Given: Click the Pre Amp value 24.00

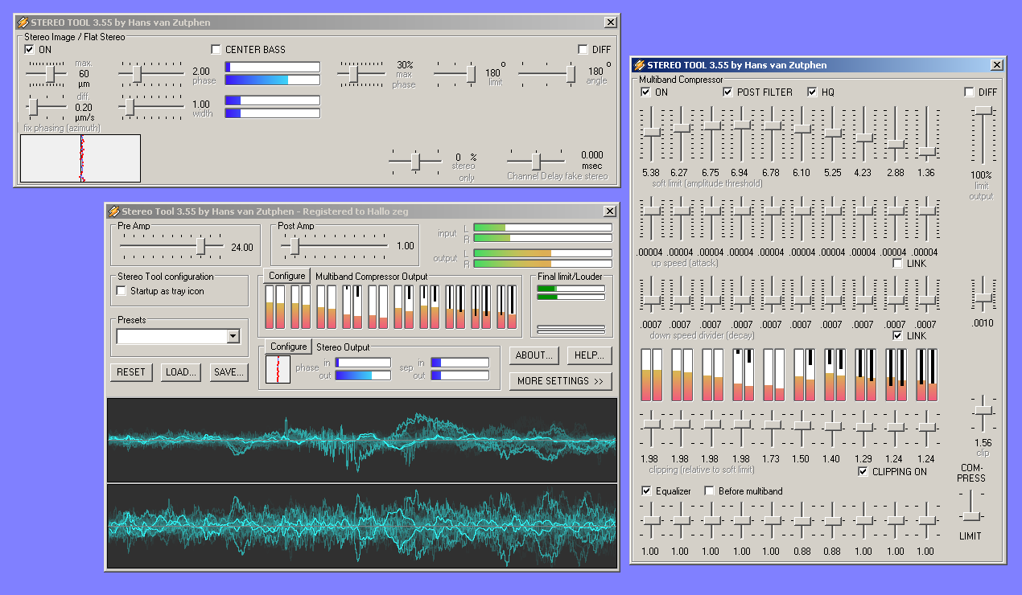Looking at the screenshot, I should (242, 248).
